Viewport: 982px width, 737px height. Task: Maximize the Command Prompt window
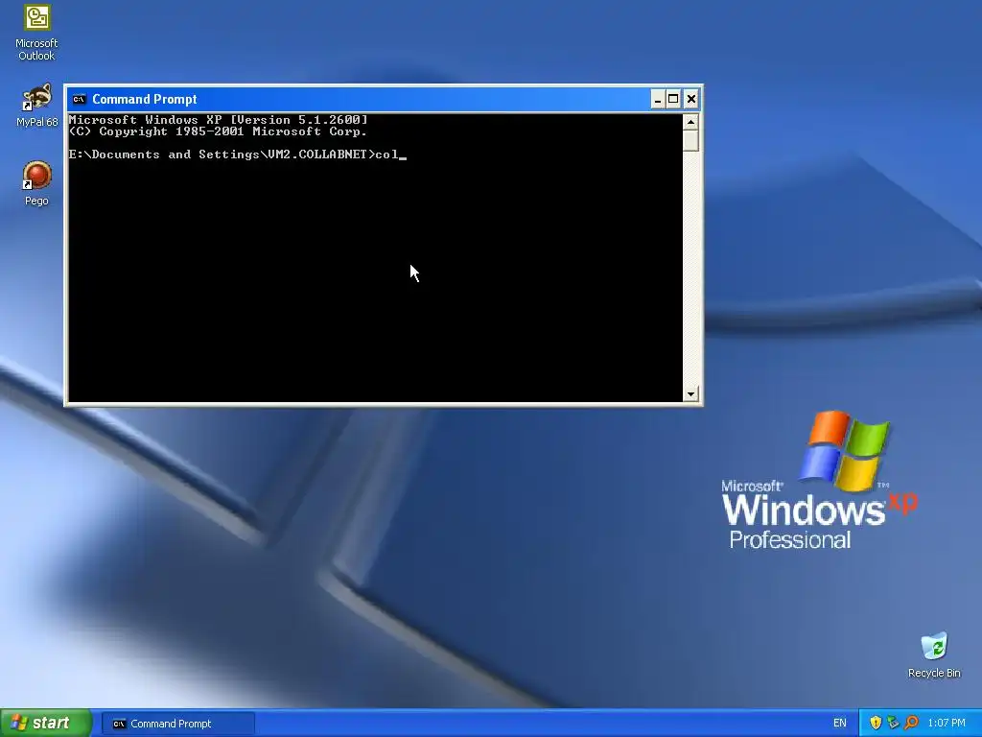coord(673,99)
